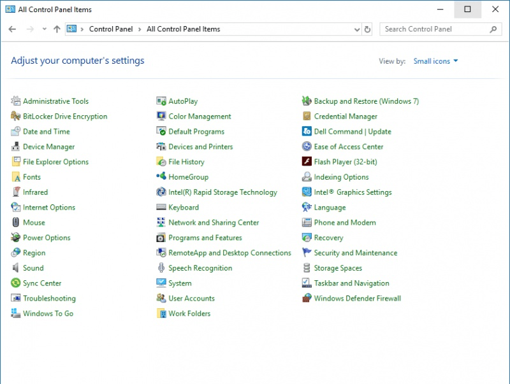Open the Region link
This screenshot has height=384, width=510.
pos(34,253)
